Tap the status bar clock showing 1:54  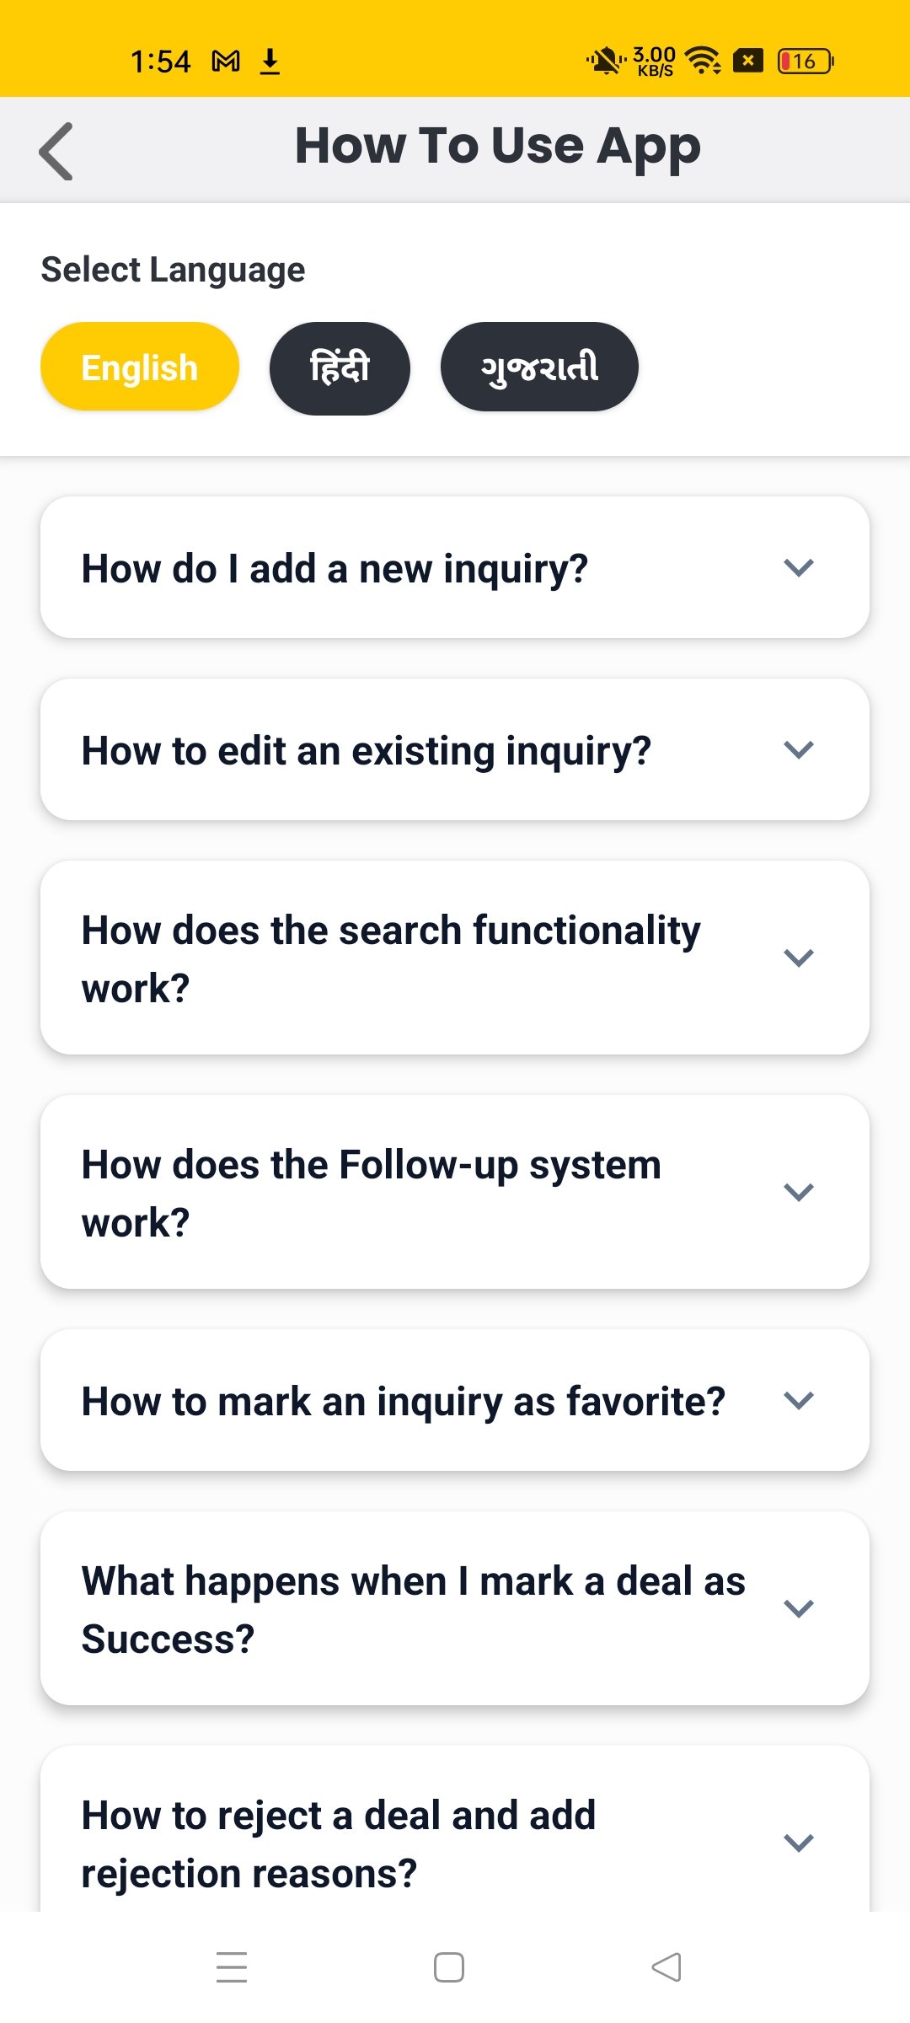click(162, 60)
